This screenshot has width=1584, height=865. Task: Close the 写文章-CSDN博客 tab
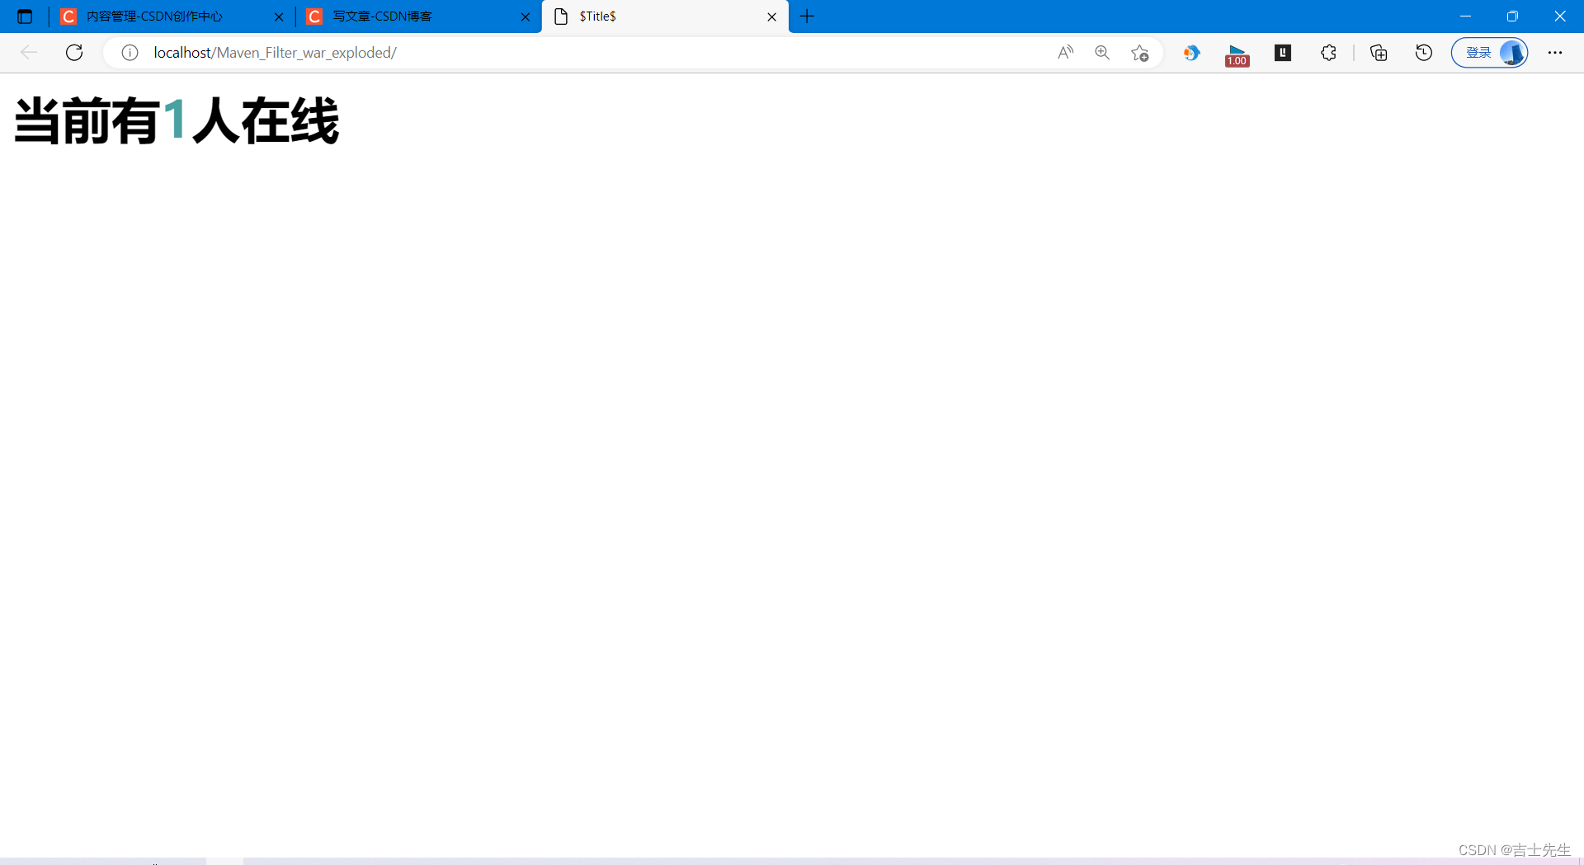point(526,16)
